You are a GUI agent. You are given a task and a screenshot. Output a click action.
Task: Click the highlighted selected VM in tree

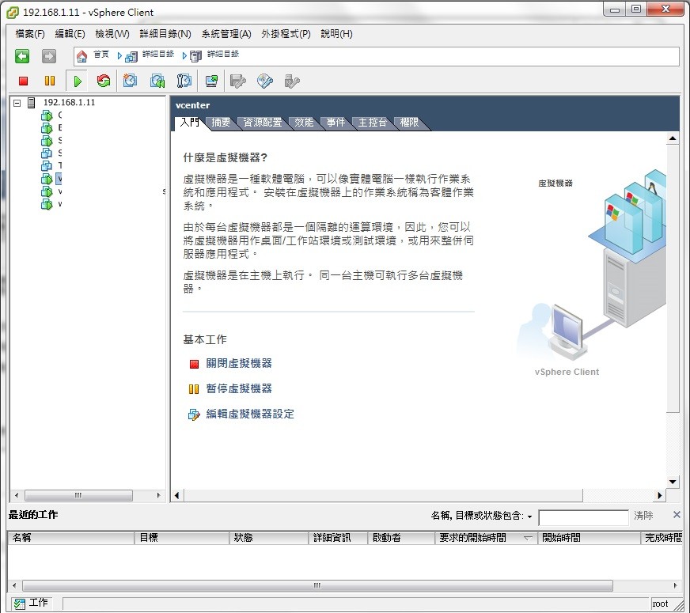point(59,179)
